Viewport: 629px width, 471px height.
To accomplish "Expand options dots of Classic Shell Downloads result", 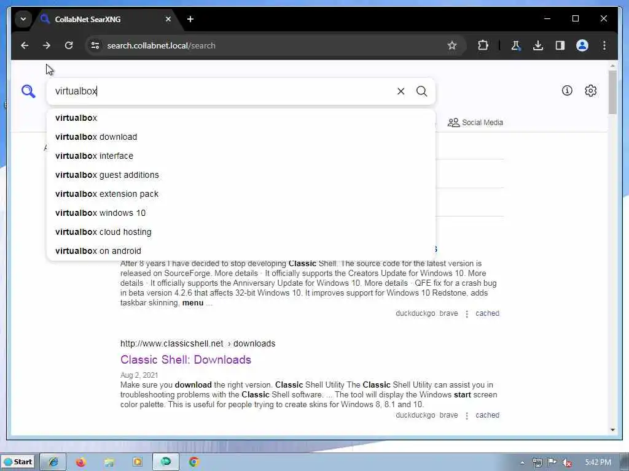I will pyautogui.click(x=467, y=415).
